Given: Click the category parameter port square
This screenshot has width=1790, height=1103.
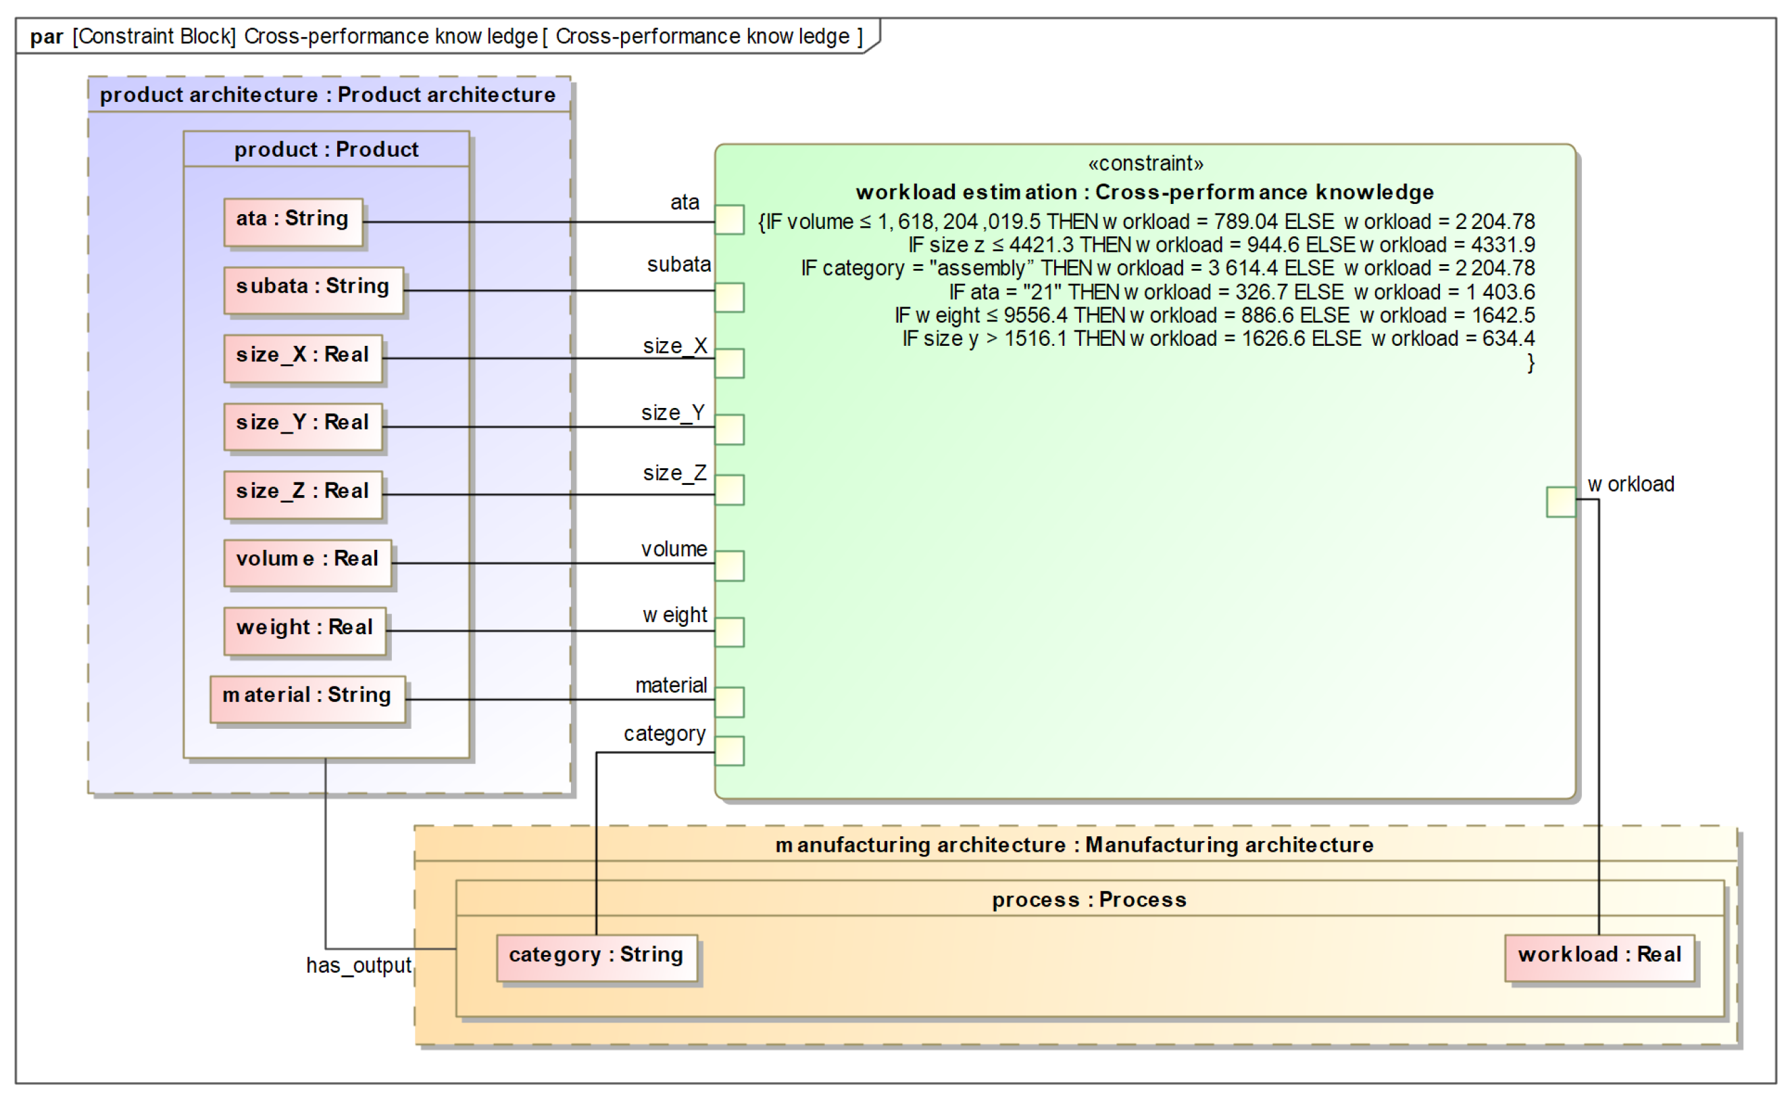Looking at the screenshot, I should tap(729, 750).
